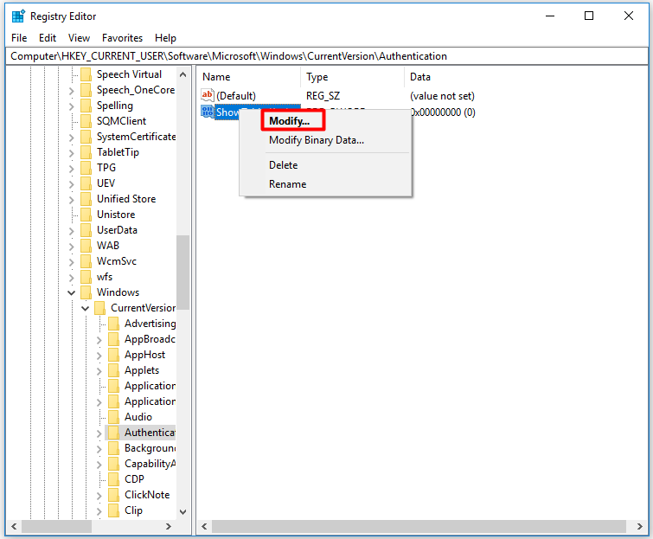Click the TPG folder icon

[x=86, y=168]
